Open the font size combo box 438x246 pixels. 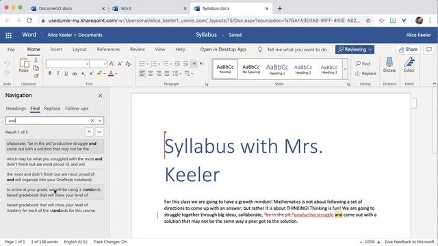coord(98,64)
